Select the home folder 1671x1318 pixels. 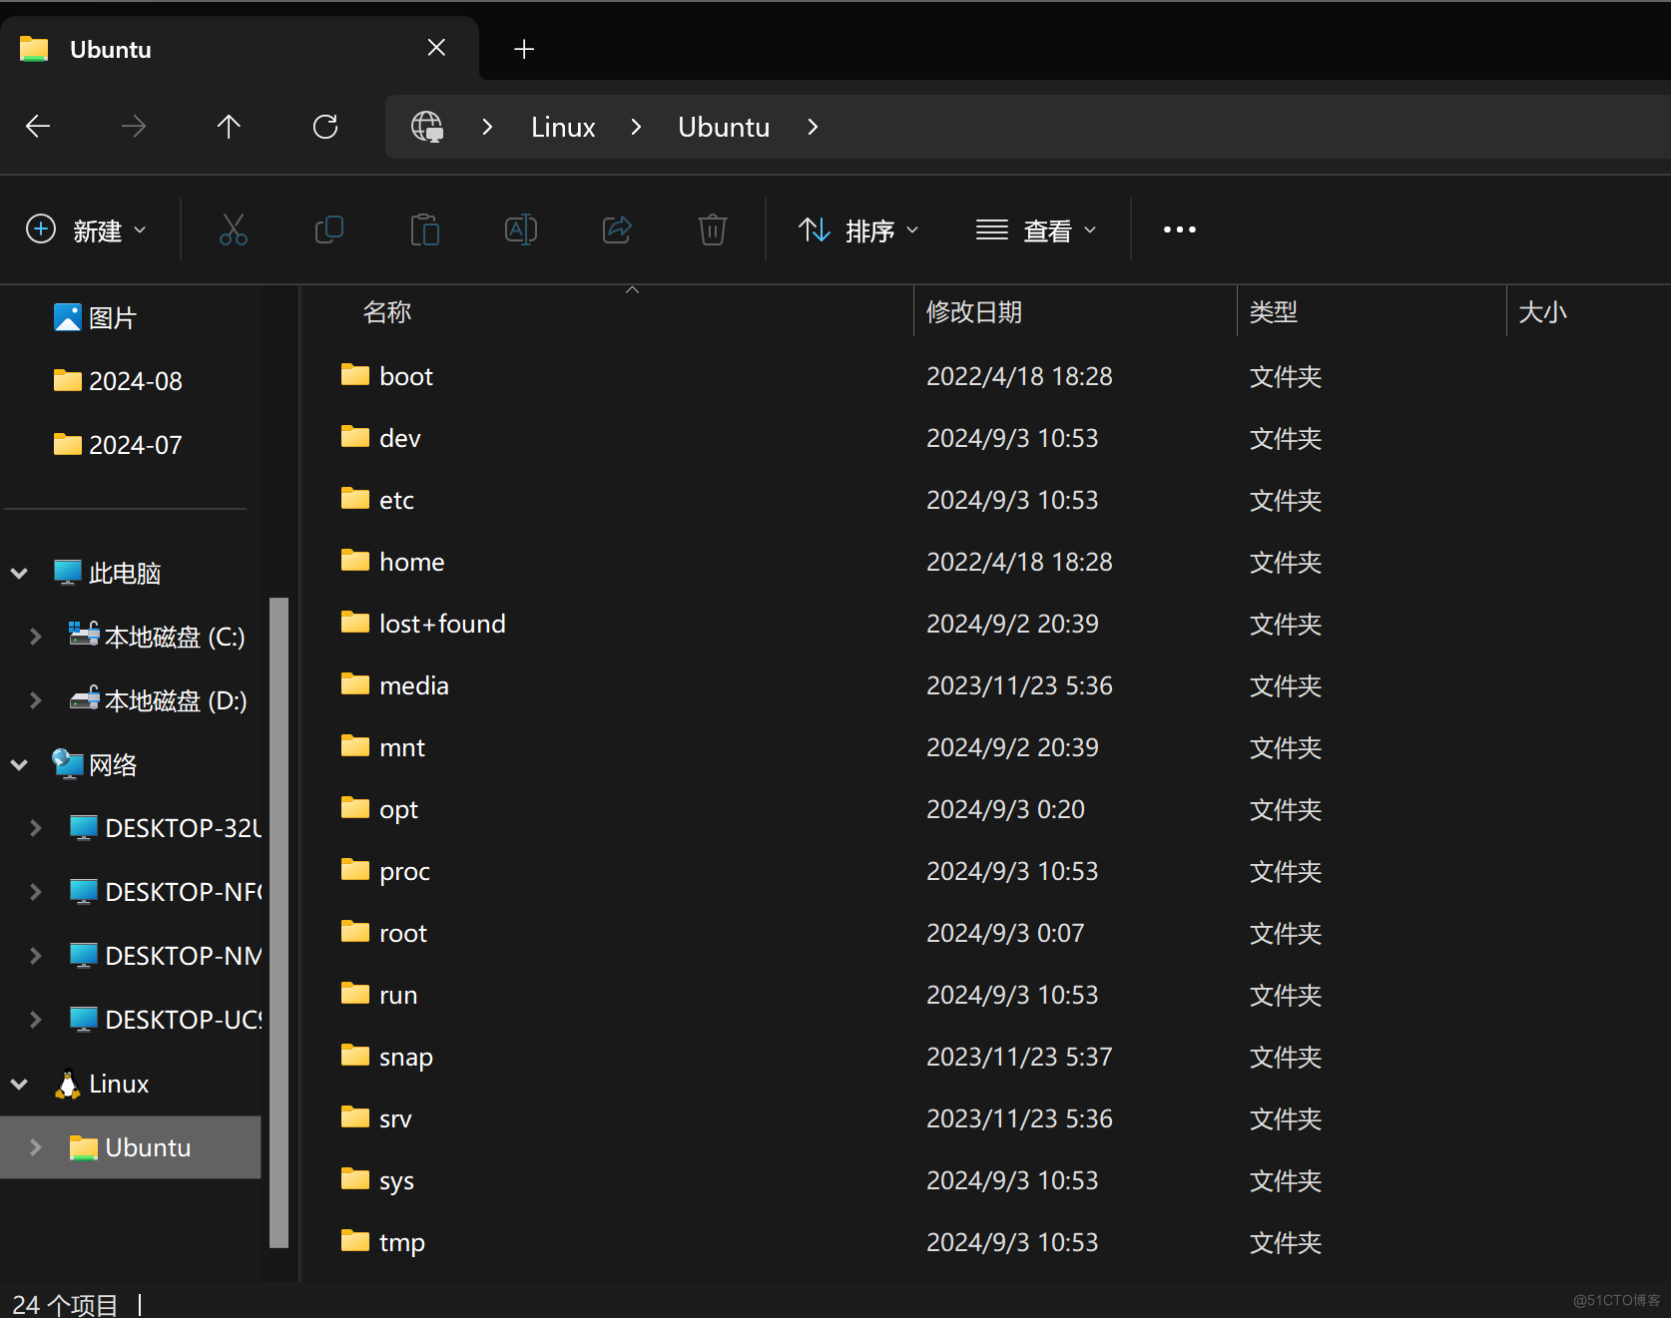[x=392, y=562]
